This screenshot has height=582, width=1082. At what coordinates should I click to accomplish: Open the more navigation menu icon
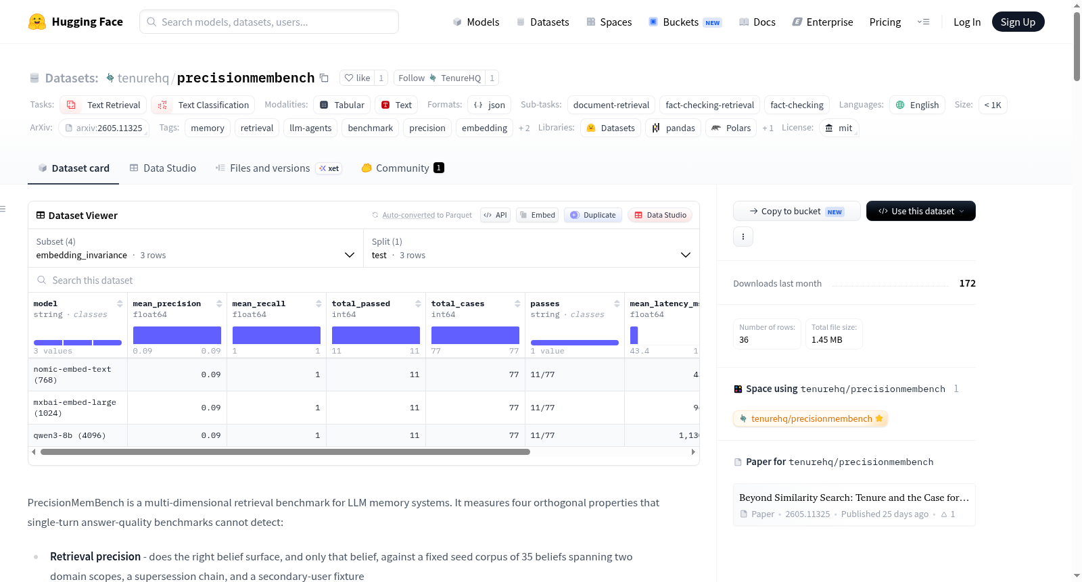click(x=923, y=22)
